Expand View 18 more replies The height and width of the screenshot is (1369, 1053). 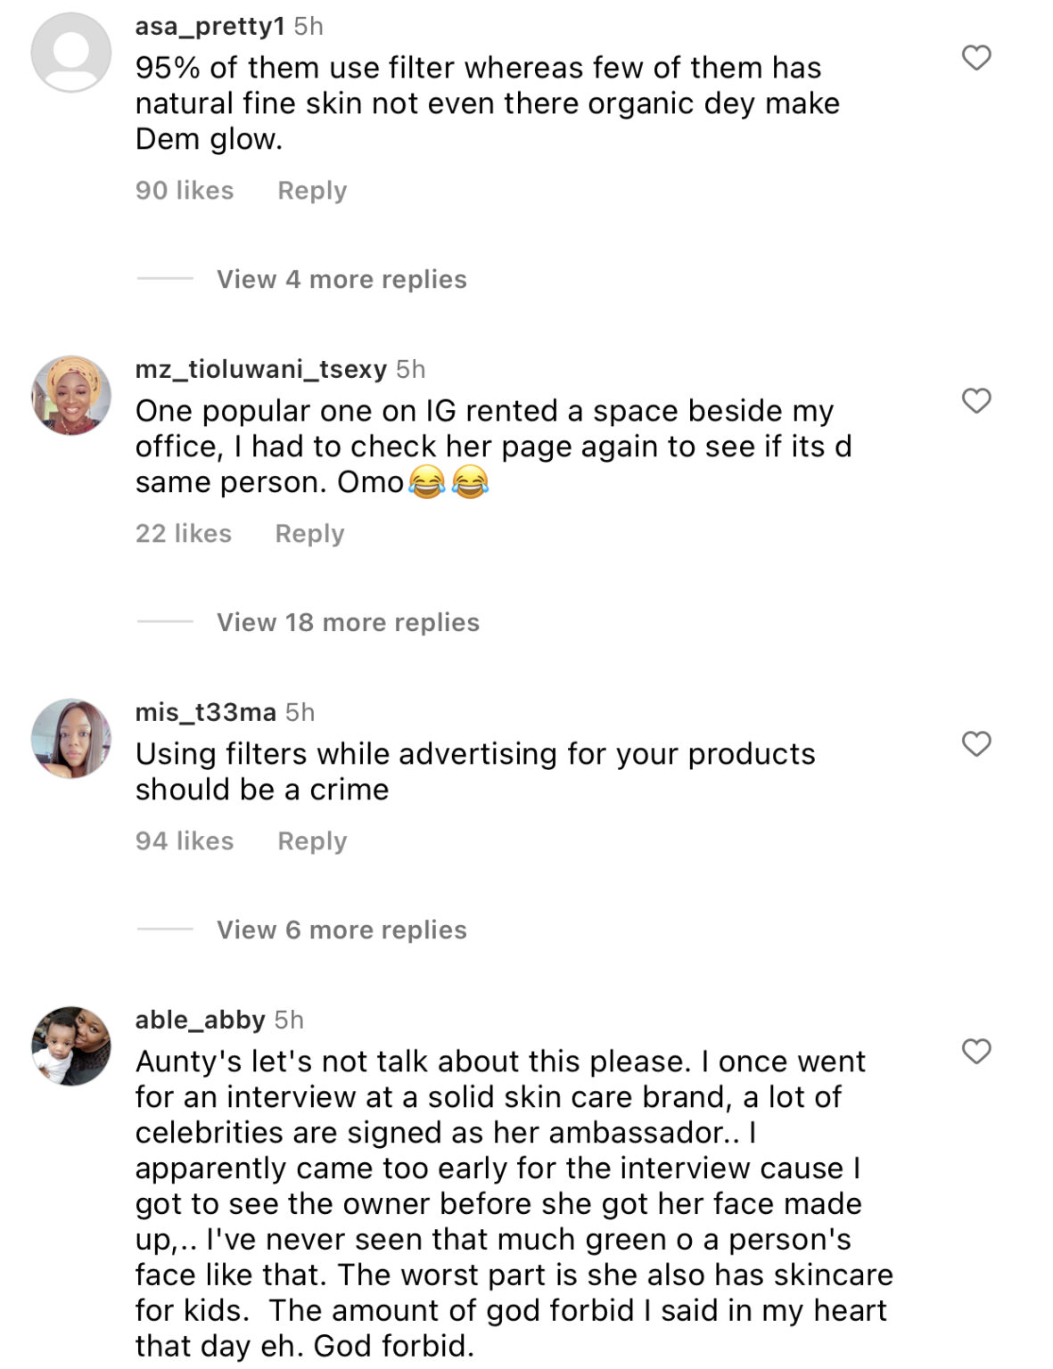tap(348, 623)
